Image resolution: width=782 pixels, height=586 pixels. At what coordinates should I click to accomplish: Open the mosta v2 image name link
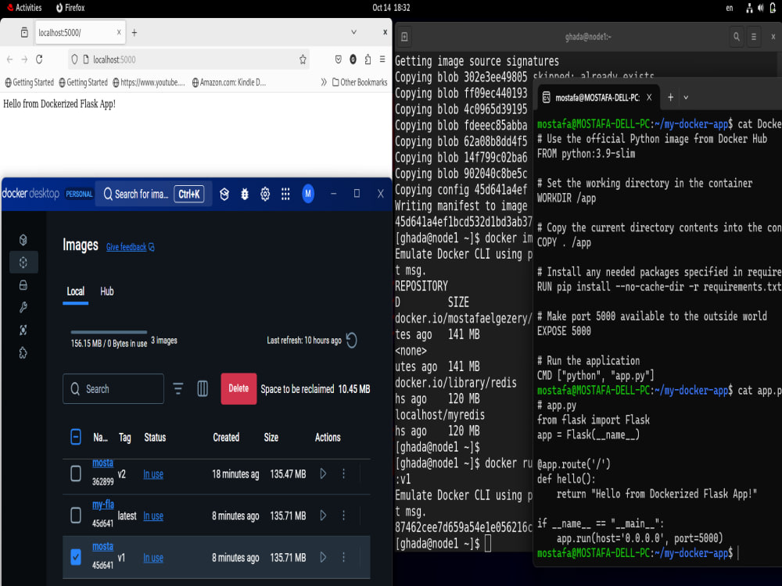102,463
